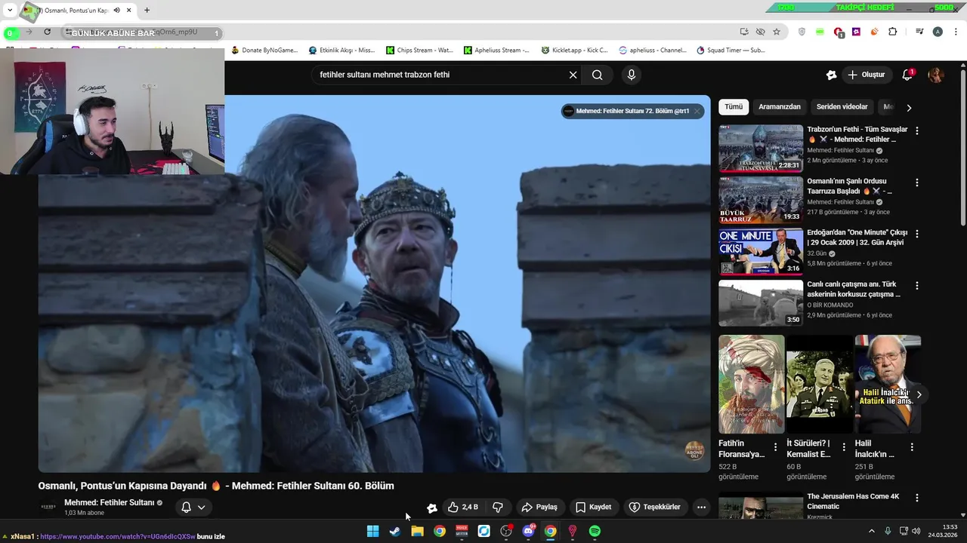Image resolution: width=967 pixels, height=543 pixels.
Task: Clear the search box with the X icon
Action: [x=573, y=75]
